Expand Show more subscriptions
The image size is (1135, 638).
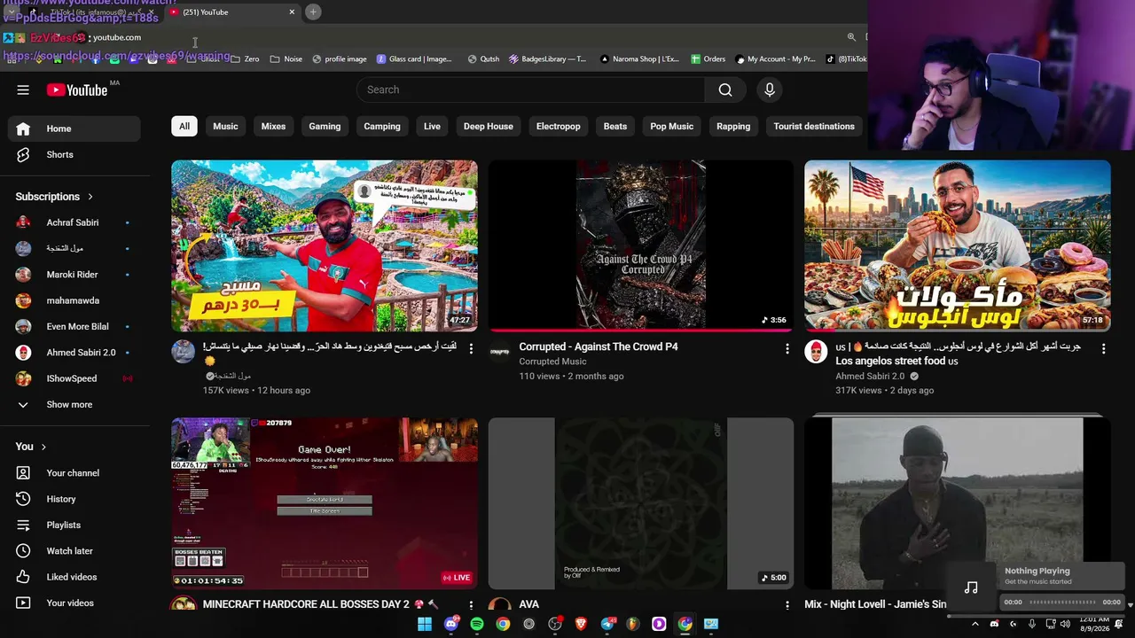tap(74, 404)
